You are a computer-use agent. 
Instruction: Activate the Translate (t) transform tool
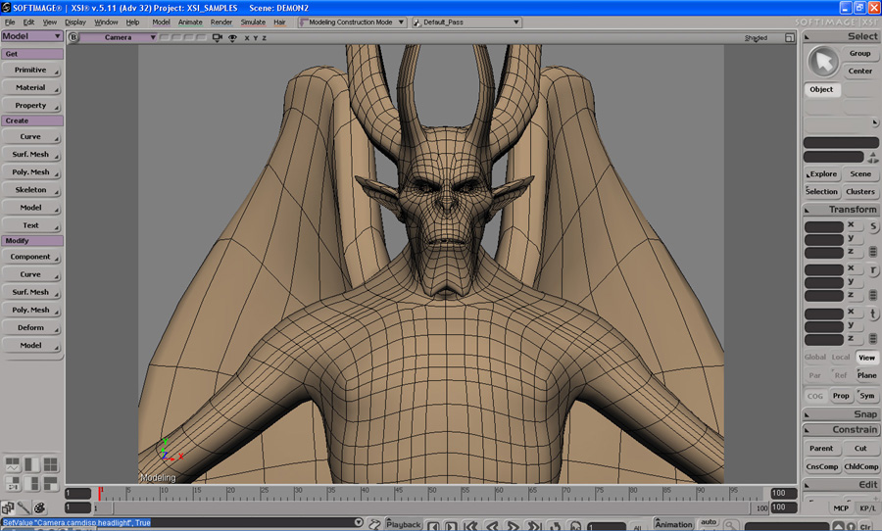pyautogui.click(x=873, y=314)
